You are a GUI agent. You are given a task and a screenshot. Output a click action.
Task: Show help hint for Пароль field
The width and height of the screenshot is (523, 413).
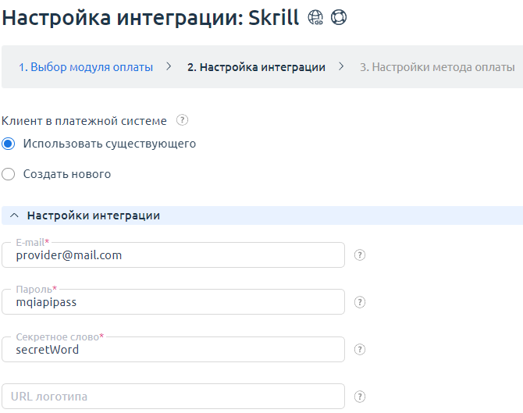[x=360, y=302]
